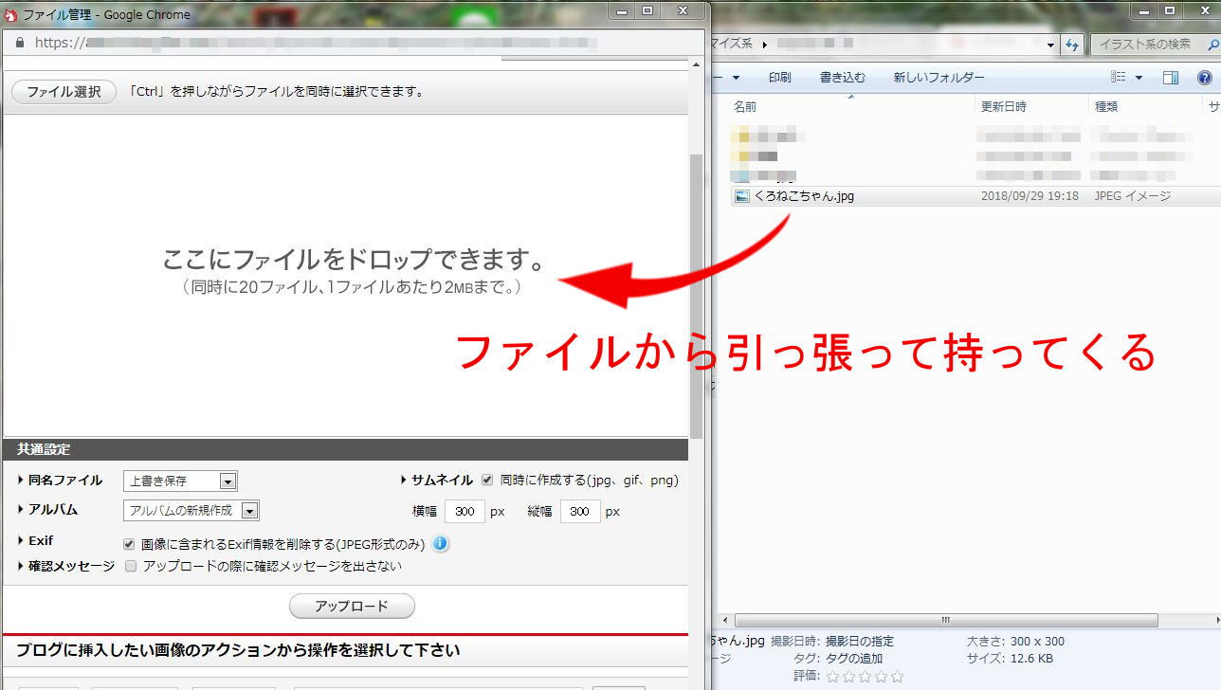The height and width of the screenshot is (690, 1221).
Task: Click the ファイル選択 button
Action: [64, 92]
